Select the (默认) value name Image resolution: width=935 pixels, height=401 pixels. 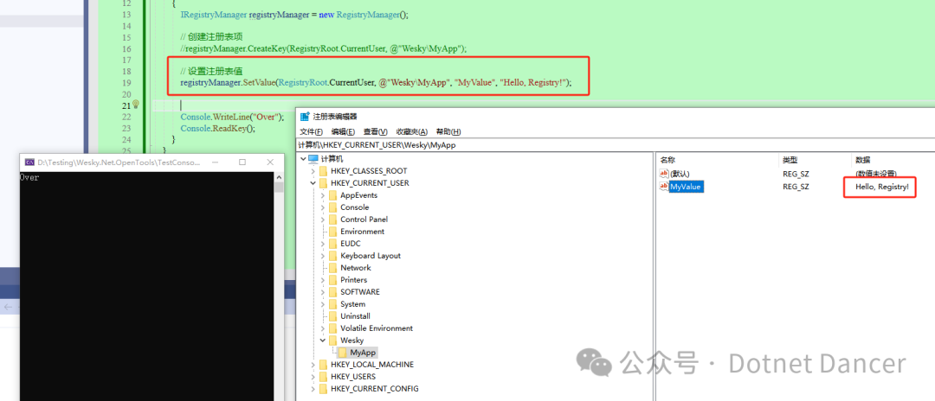pos(680,173)
